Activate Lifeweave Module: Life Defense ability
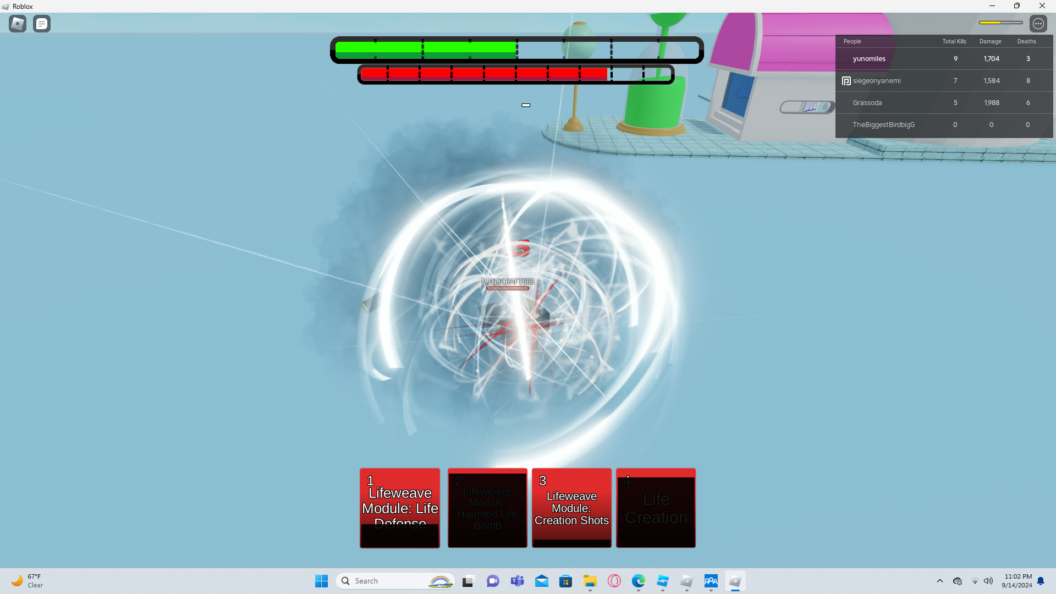Image resolution: width=1056 pixels, height=594 pixels. (x=400, y=508)
